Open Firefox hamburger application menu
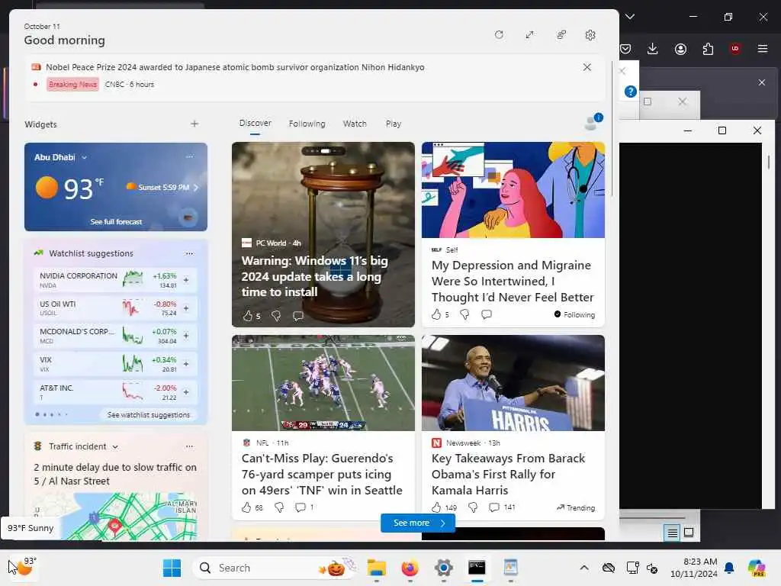781x586 pixels. click(763, 48)
